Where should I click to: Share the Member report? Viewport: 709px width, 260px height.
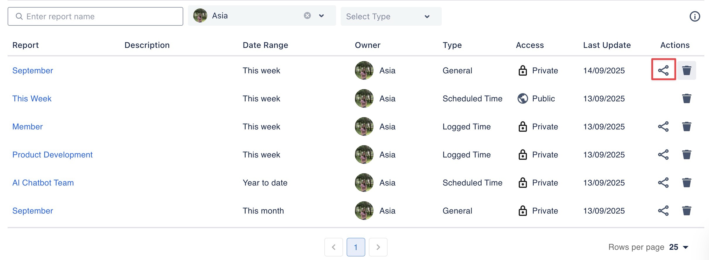click(x=663, y=126)
